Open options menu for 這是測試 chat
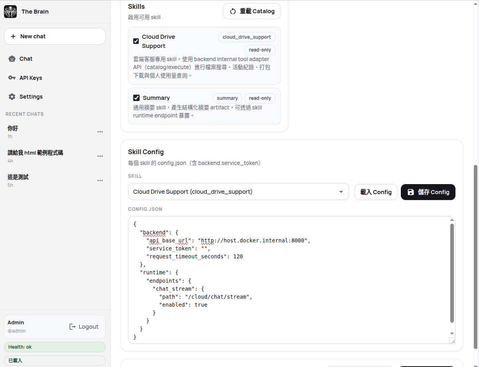 (x=100, y=181)
